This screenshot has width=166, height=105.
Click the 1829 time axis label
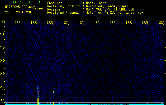[145, 23]
